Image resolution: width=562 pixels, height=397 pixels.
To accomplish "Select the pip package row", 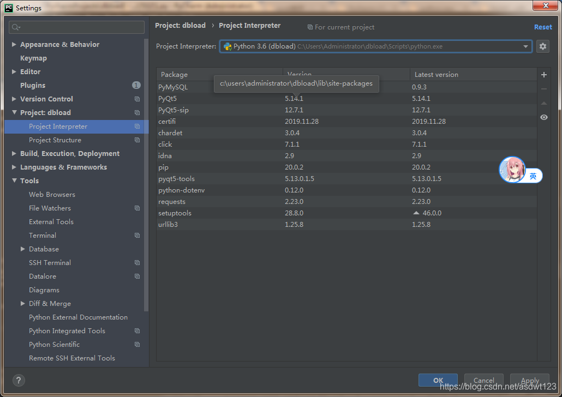I will tap(346, 167).
